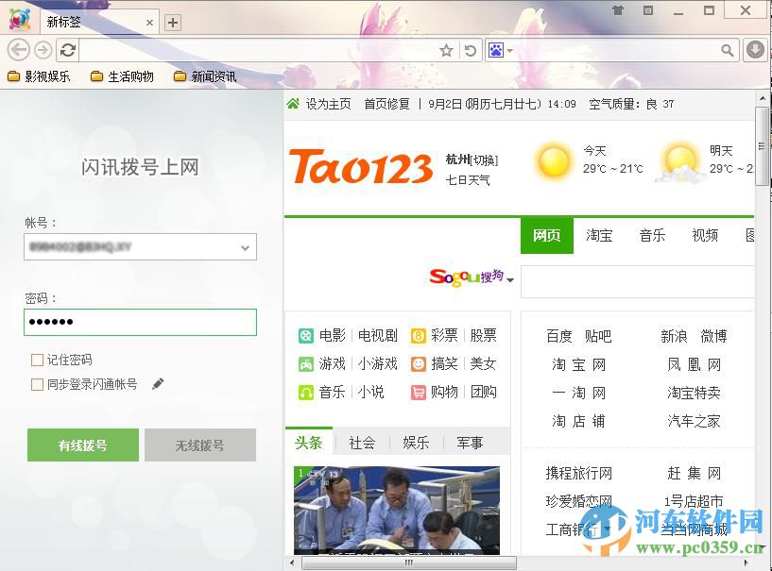Viewport: 772px width, 571px height.
Task: Click the 有线拨号 green dial button
Action: [82, 445]
